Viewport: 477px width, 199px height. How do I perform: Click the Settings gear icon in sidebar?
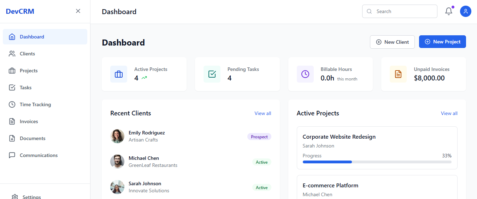[15, 197]
